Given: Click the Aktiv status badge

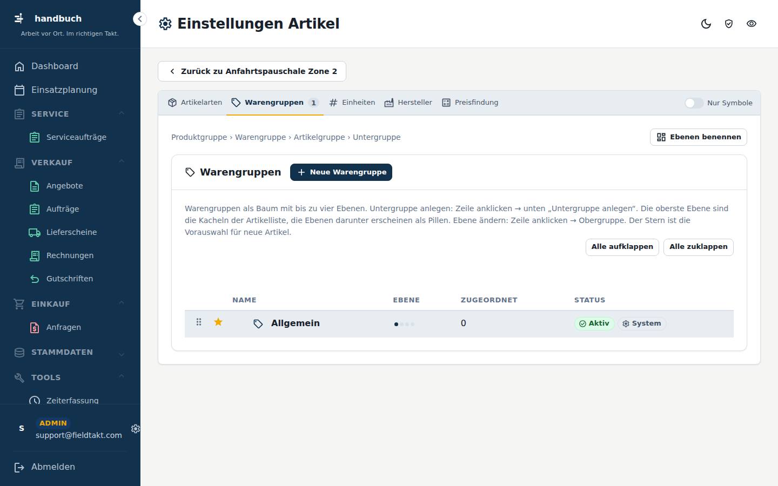Looking at the screenshot, I should (594, 323).
